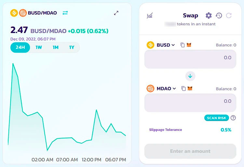Copy the MDAO token address
Image resolution: width=244 pixels, height=167 pixels.
point(183,88)
